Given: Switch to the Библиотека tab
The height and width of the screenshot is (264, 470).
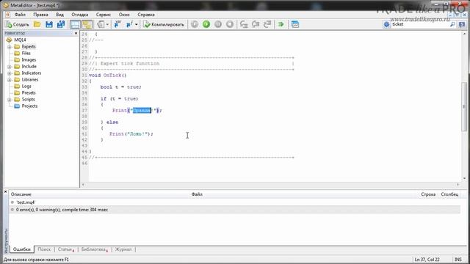Looking at the screenshot, I should [94, 249].
